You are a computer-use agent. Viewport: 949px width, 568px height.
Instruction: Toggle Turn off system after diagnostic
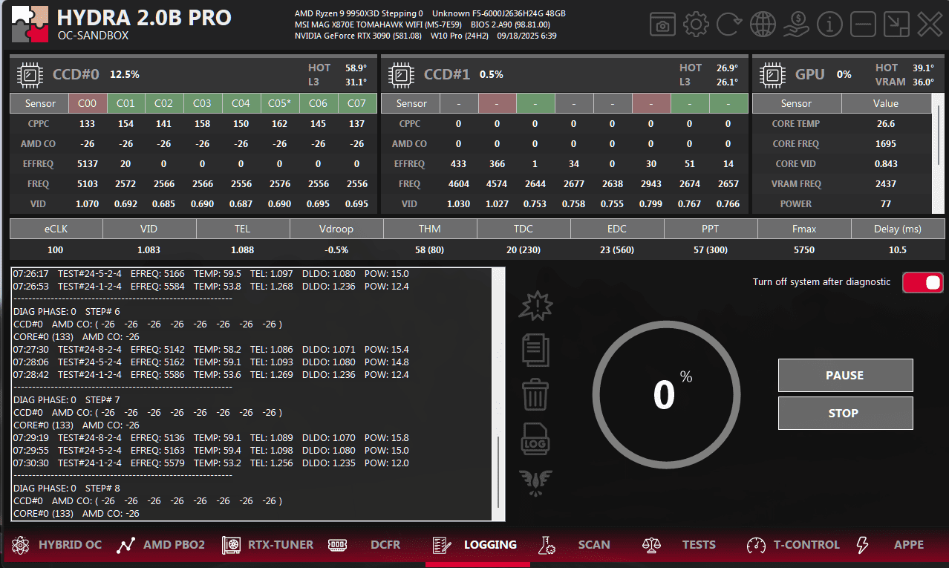pyautogui.click(x=923, y=282)
